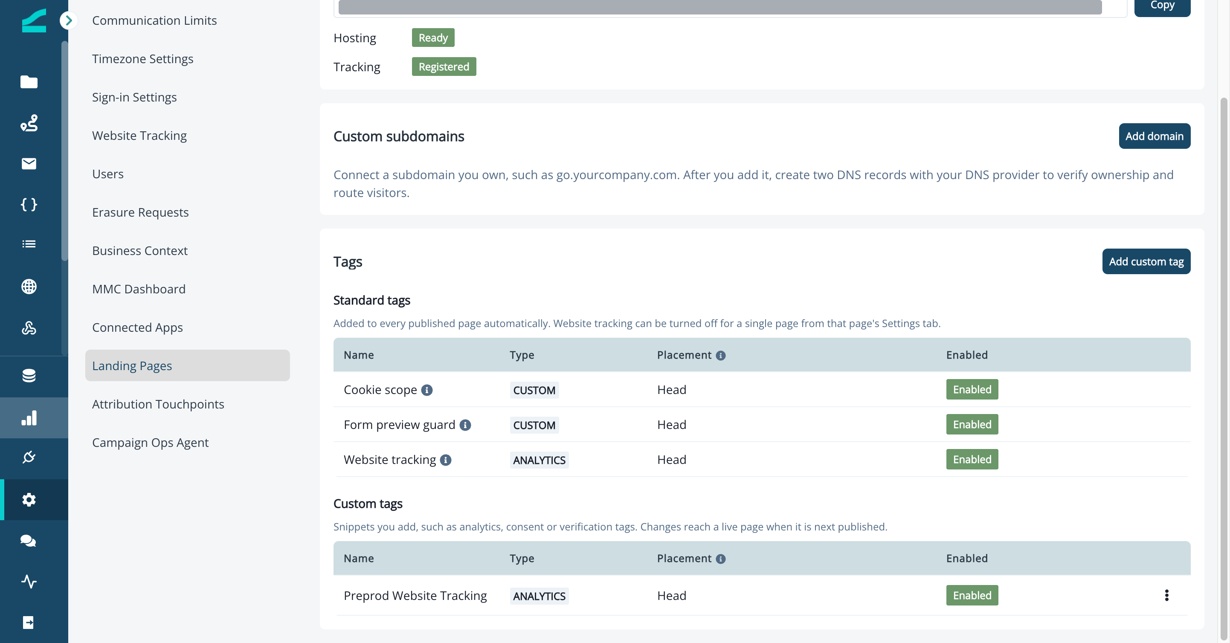
Task: Open the activity pulse icon in sidebar
Action: pyautogui.click(x=29, y=582)
